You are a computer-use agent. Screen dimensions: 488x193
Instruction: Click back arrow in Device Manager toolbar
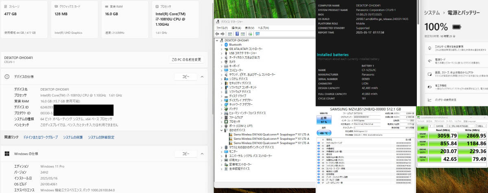[x=218, y=34]
